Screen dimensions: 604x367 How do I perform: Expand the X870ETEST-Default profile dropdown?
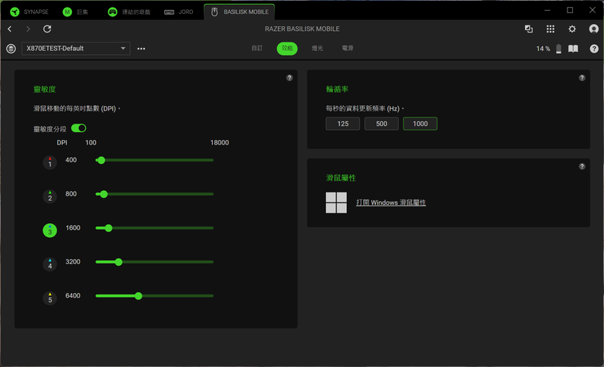(x=76, y=49)
